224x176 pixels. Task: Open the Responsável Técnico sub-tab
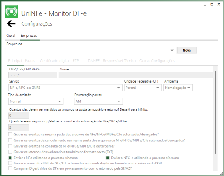click(x=119, y=61)
